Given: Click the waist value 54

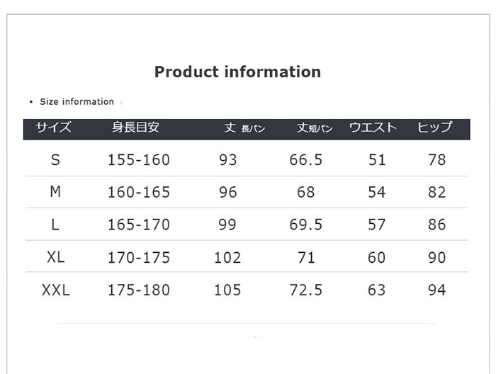Looking at the screenshot, I should [x=377, y=193].
